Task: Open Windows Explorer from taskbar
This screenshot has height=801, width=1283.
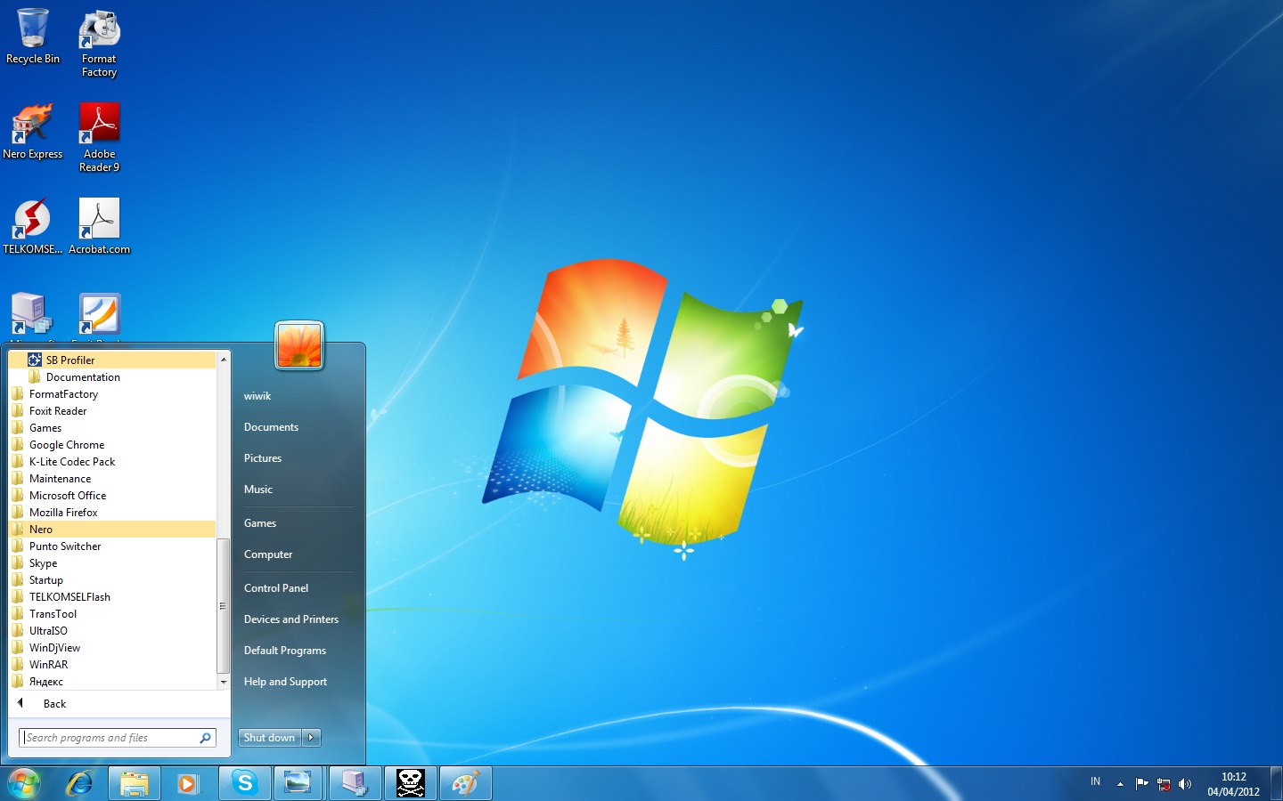Action: (x=135, y=783)
